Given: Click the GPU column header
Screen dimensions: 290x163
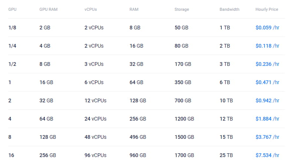Looking at the screenshot, I should click(x=12, y=9).
